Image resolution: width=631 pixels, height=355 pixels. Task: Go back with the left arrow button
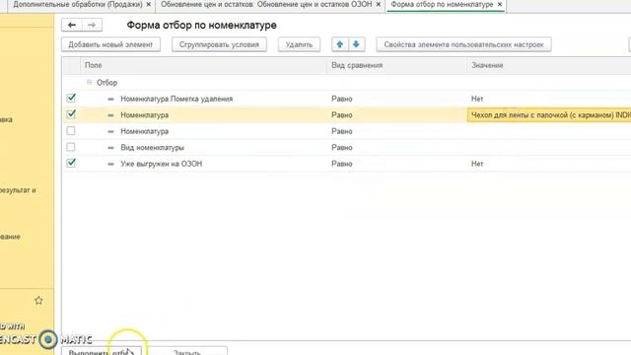click(x=72, y=25)
